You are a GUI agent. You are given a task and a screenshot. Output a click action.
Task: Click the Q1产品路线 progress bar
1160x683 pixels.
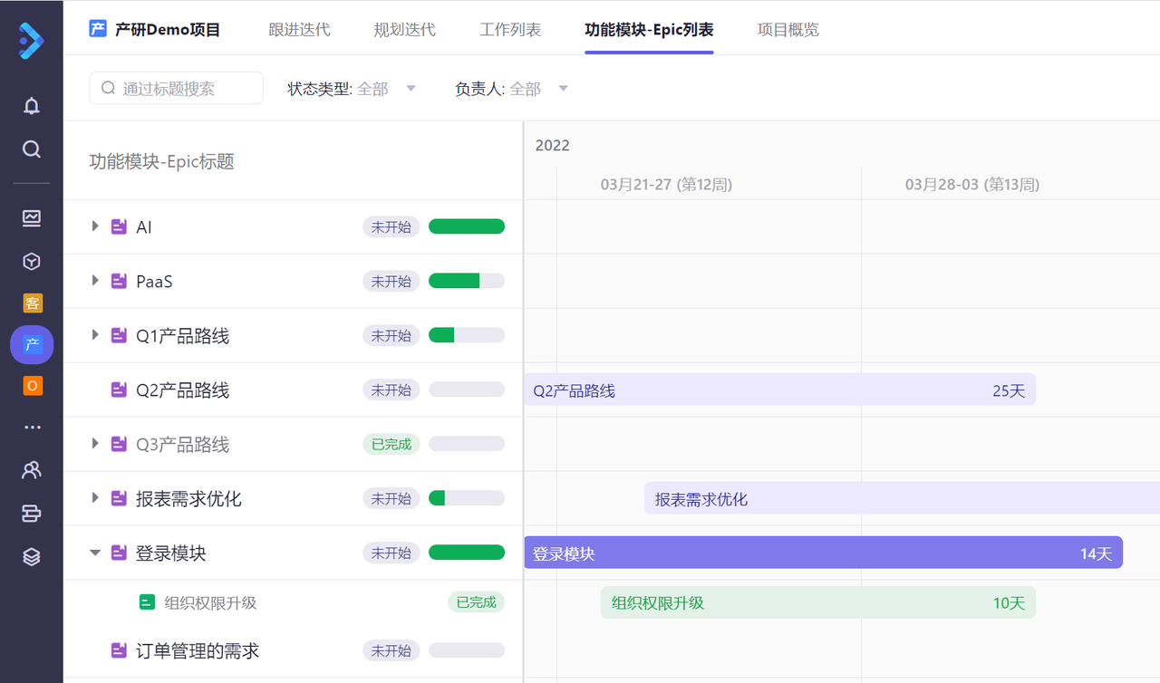tap(466, 336)
